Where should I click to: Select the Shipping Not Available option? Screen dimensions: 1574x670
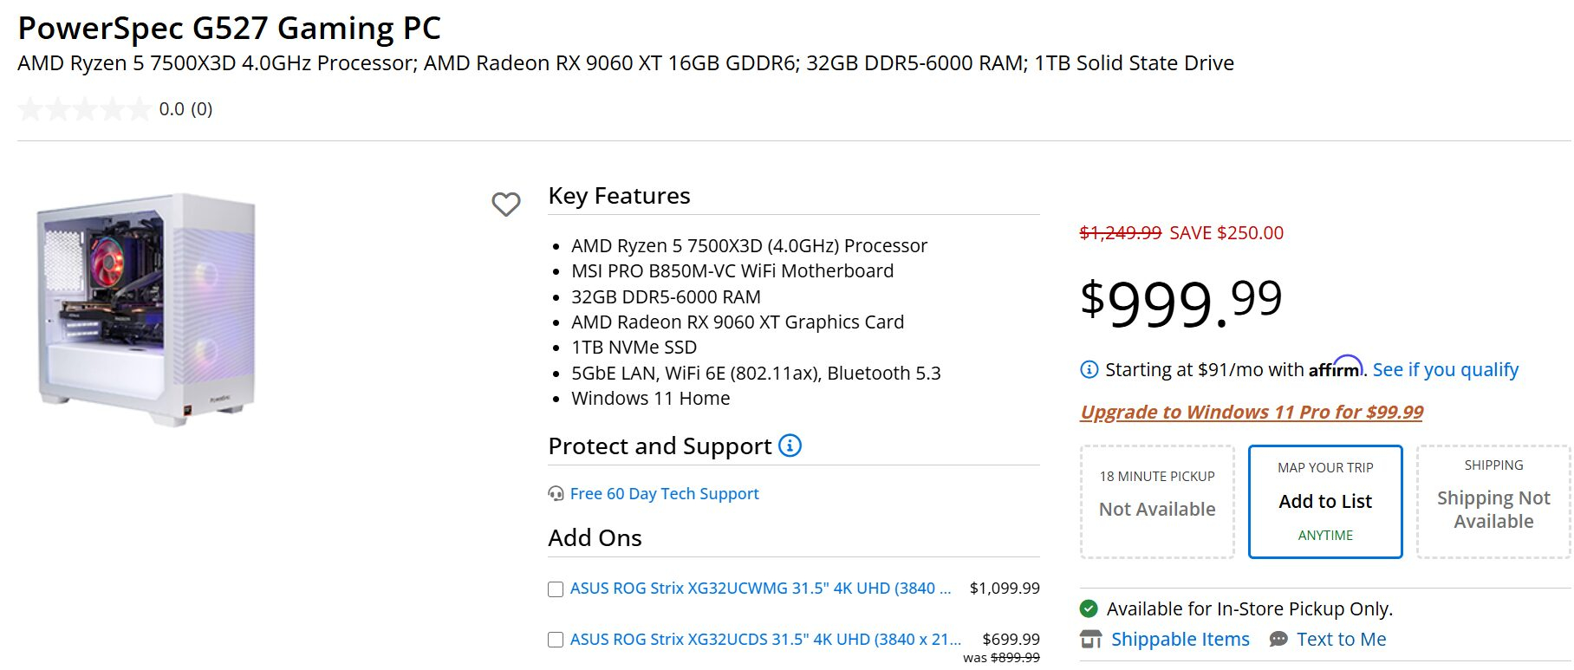(1493, 501)
